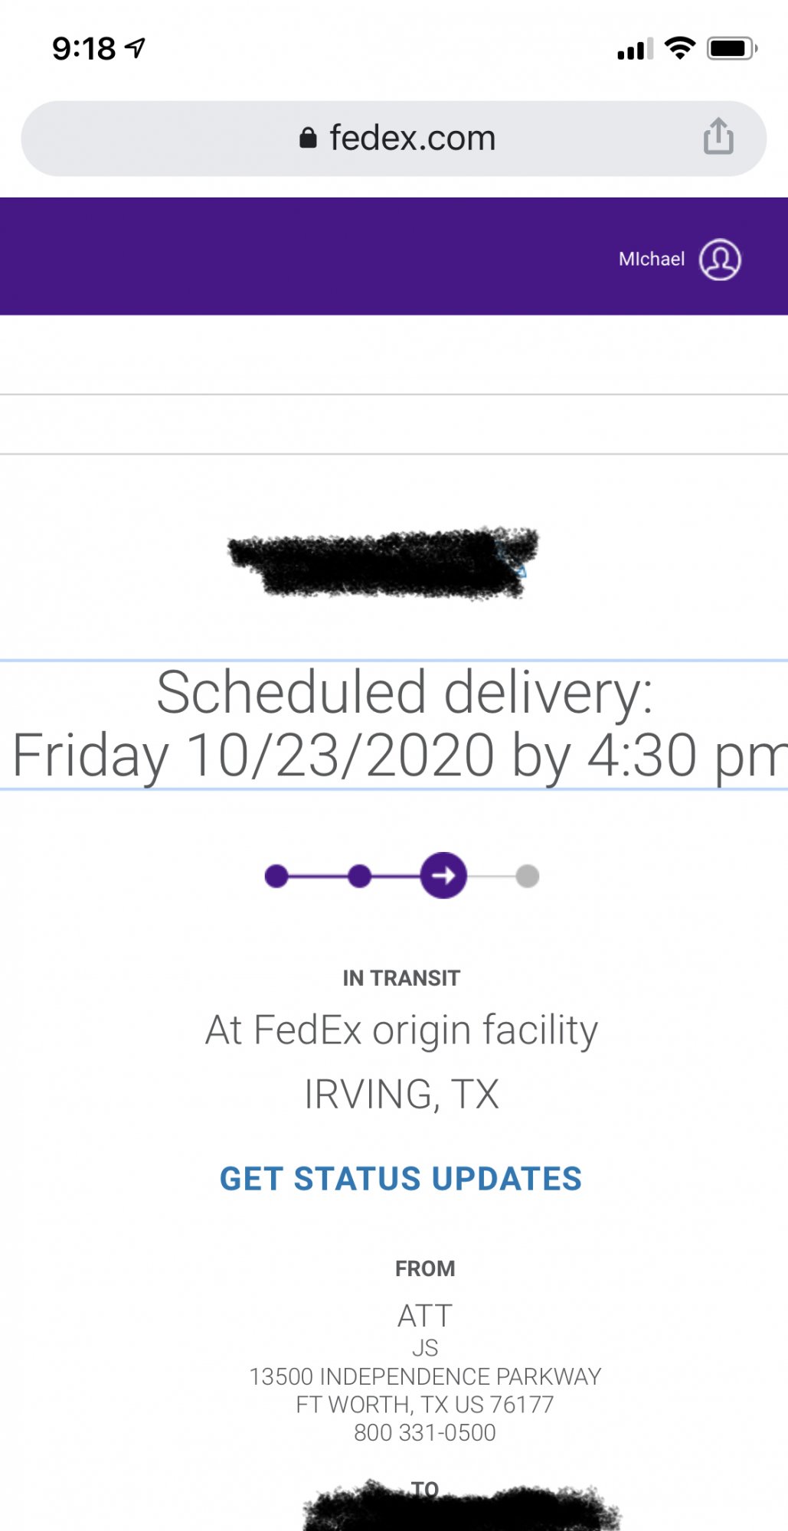Viewport: 788px width, 1531px height.
Task: Click the second purple progress dot
Action: (x=359, y=876)
